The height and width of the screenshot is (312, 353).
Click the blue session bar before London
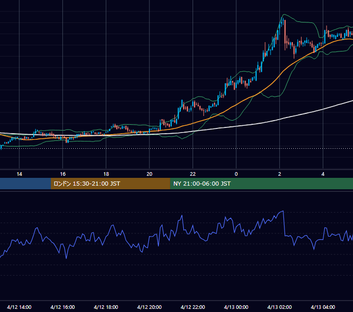point(25,184)
